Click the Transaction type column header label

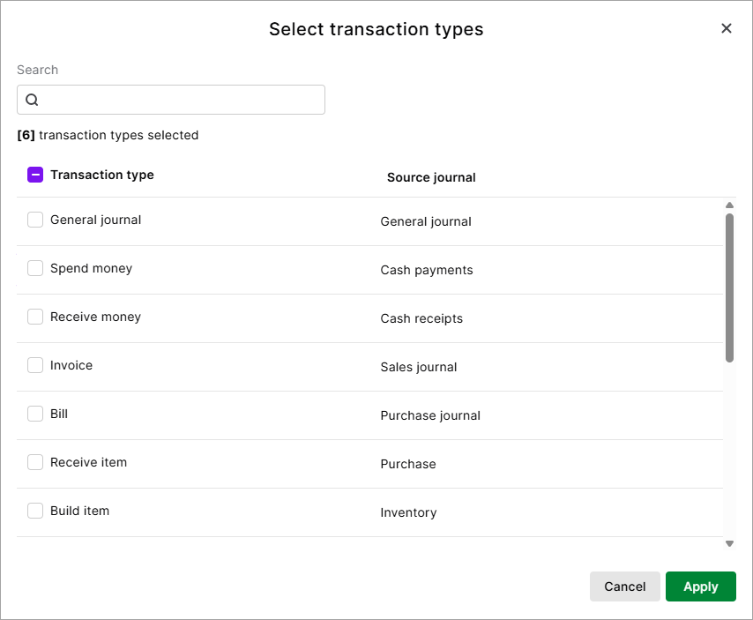coord(101,175)
